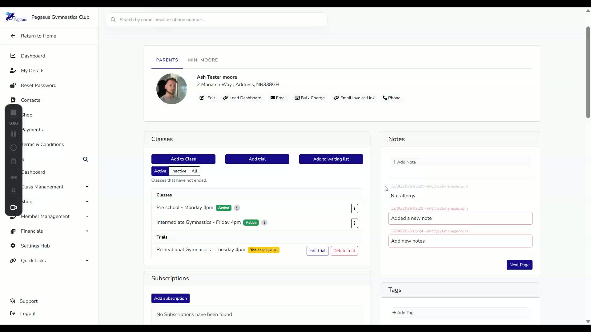The width and height of the screenshot is (591, 332).
Task: Click the Settings Hub gear icon
Action: (x=13, y=246)
